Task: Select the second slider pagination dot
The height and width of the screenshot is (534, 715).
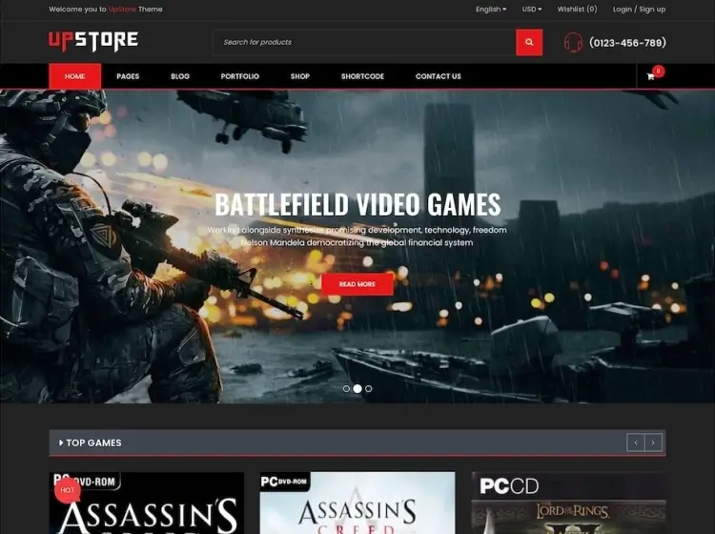Action: [x=357, y=389]
